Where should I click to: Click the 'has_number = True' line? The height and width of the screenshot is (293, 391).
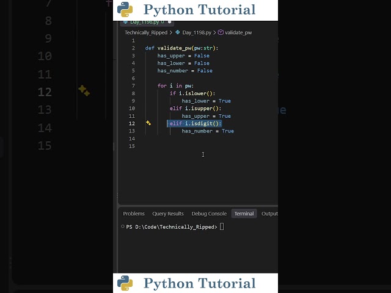[208, 131]
